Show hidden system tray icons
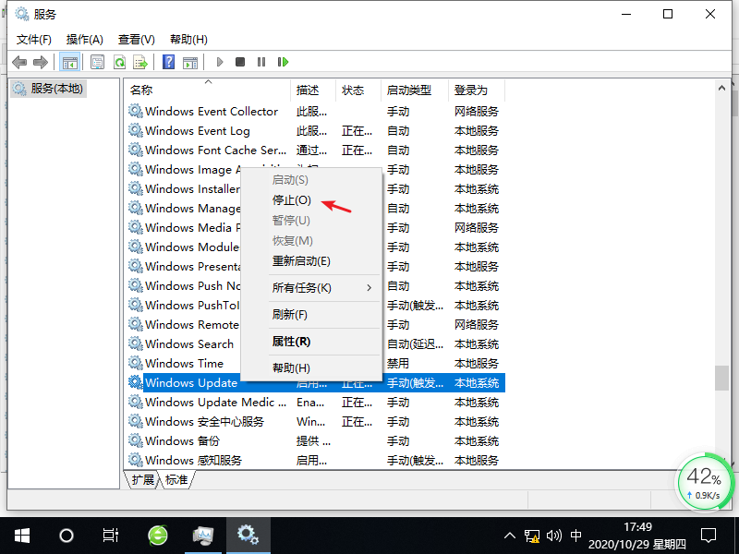 pyautogui.click(x=509, y=535)
